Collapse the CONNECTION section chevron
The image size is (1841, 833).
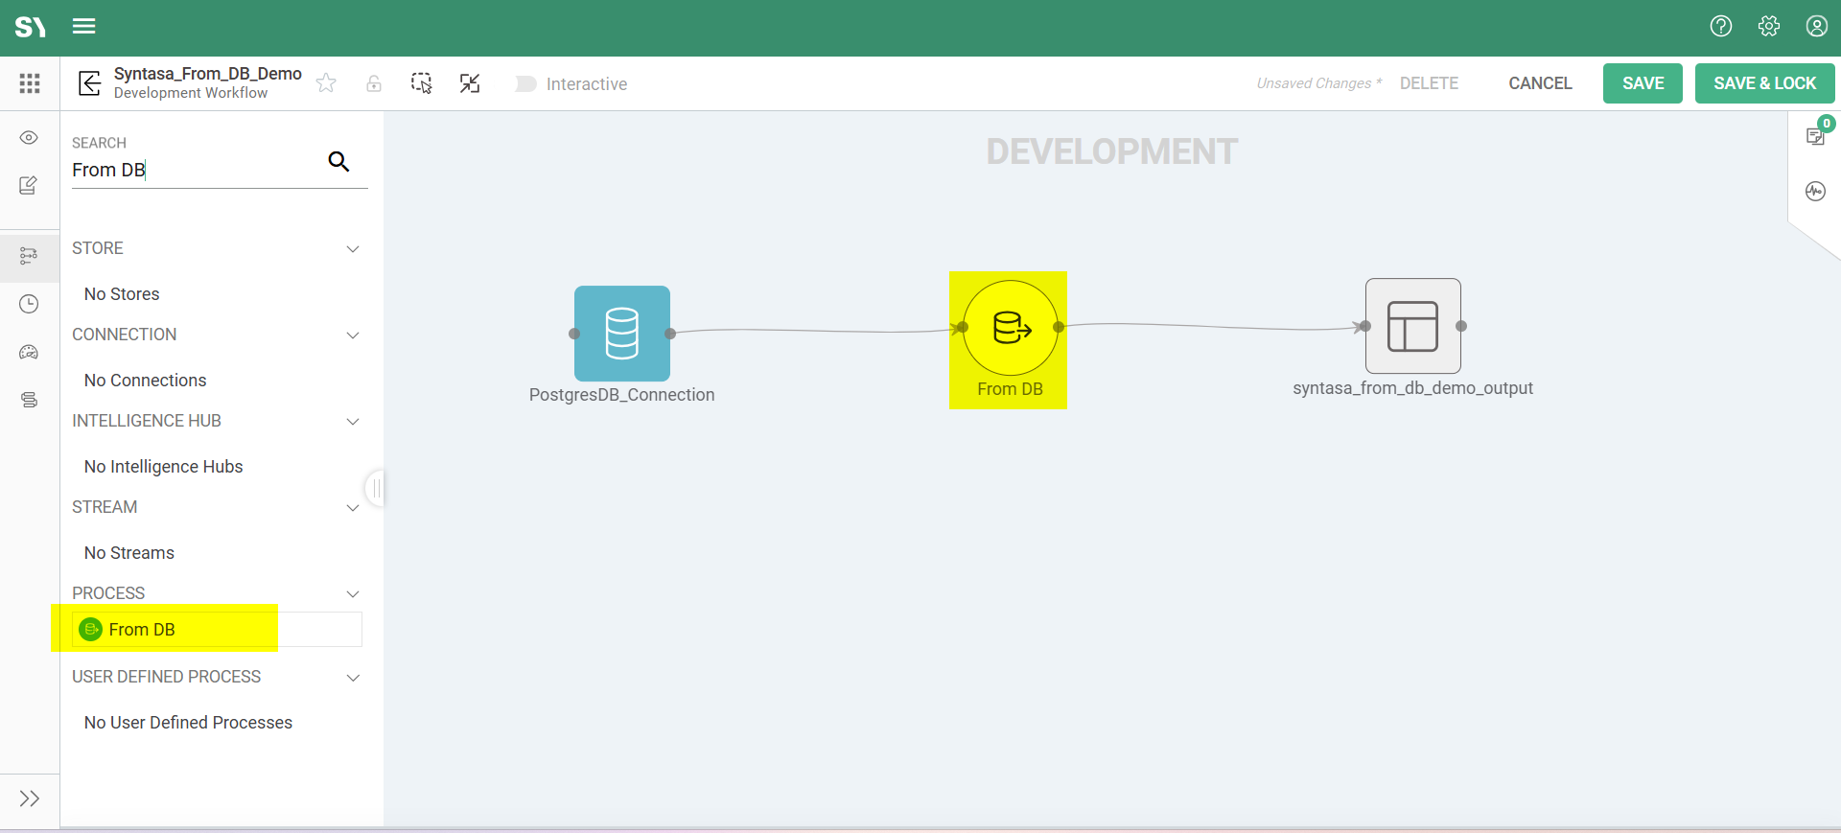tap(353, 336)
